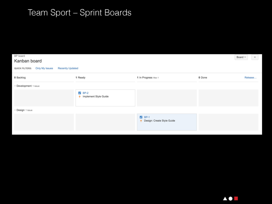Image resolution: width=272 pixels, height=204 pixels.
Task: Toggle the Recently Updated quick filter
Action: (x=68, y=68)
